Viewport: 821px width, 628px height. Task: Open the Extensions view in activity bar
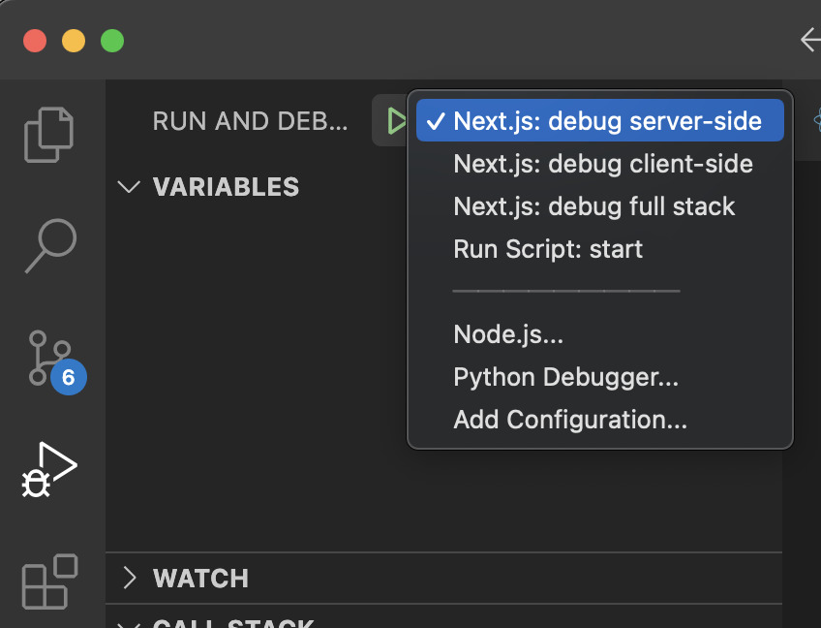tap(49, 581)
